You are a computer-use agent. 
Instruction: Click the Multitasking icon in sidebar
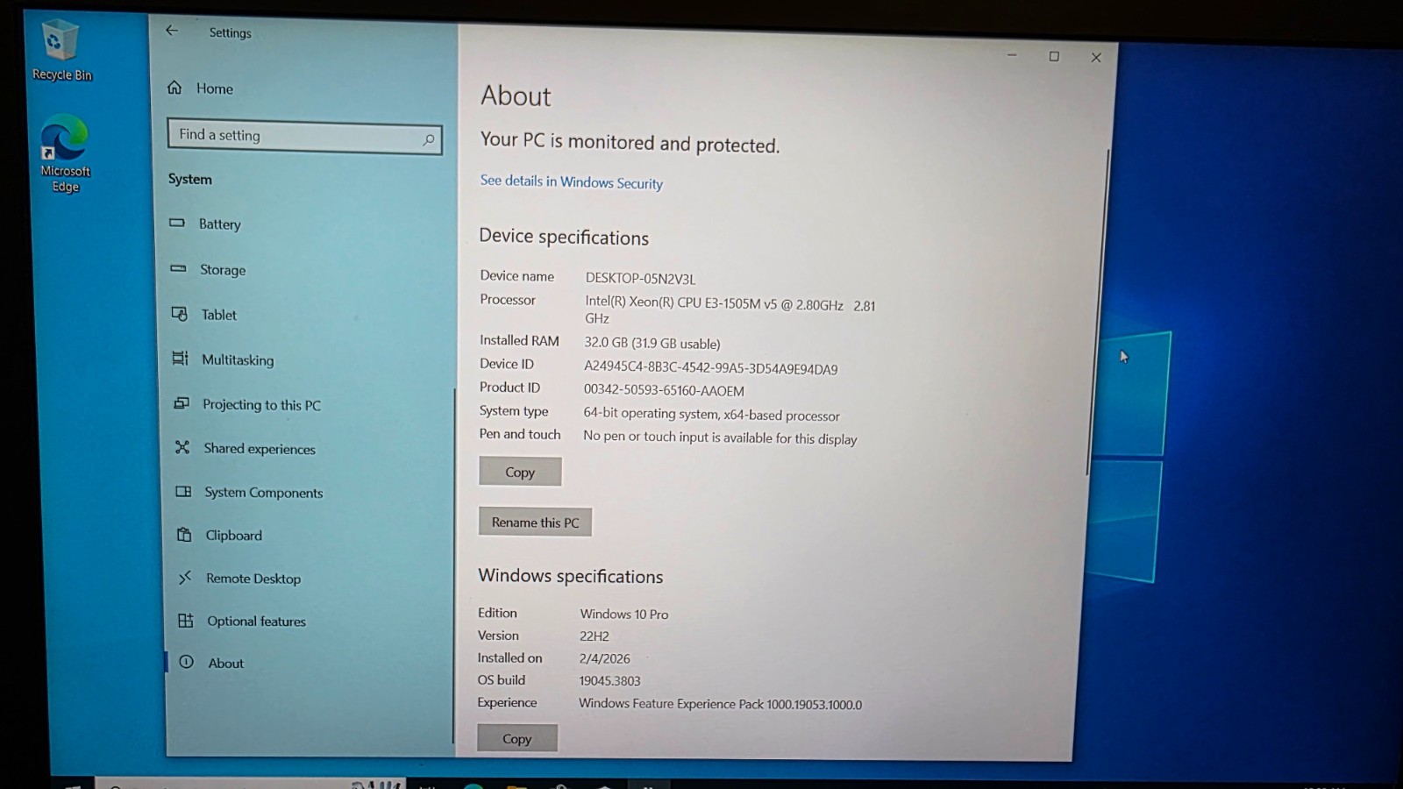pos(180,358)
